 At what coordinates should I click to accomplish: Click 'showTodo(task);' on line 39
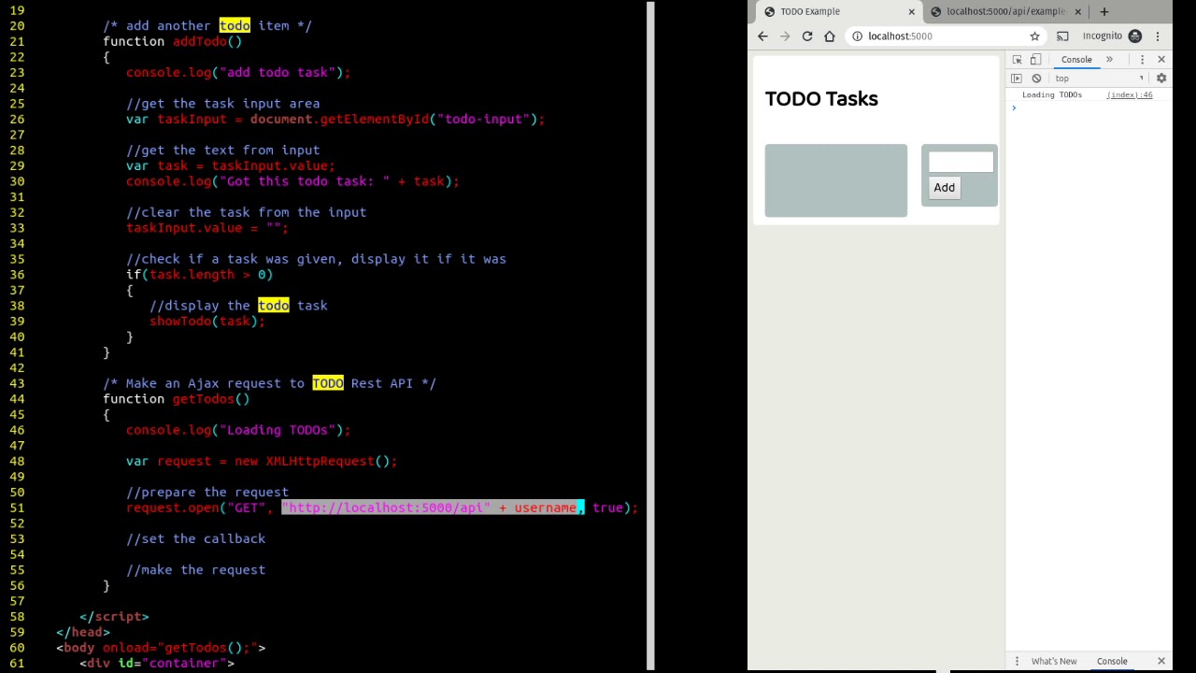[x=207, y=321]
